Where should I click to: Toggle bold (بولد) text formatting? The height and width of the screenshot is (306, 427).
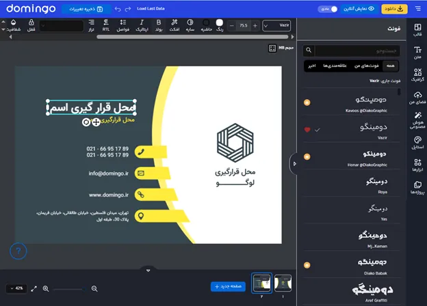(x=158, y=25)
